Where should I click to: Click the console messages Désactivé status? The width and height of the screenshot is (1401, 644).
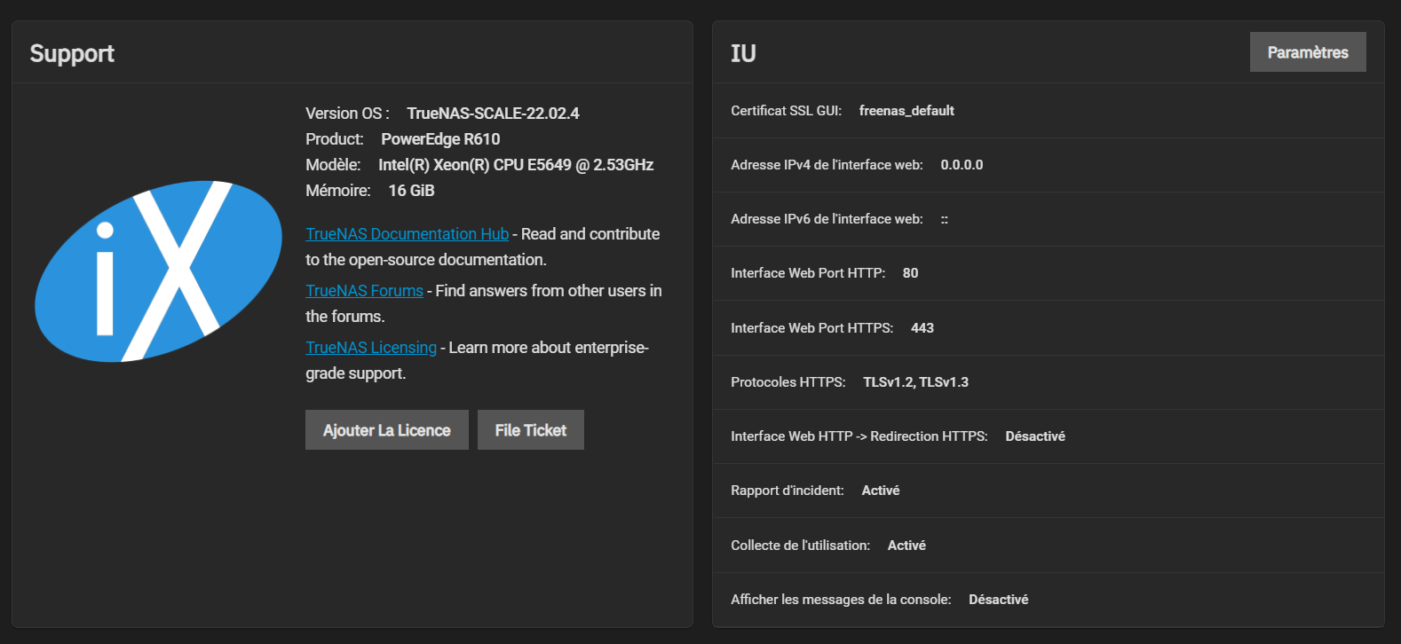pyautogui.click(x=998, y=600)
